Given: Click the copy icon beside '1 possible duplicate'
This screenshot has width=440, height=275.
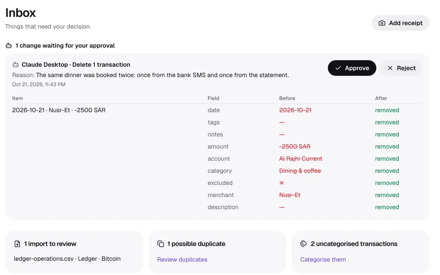Looking at the screenshot, I should pos(161,244).
